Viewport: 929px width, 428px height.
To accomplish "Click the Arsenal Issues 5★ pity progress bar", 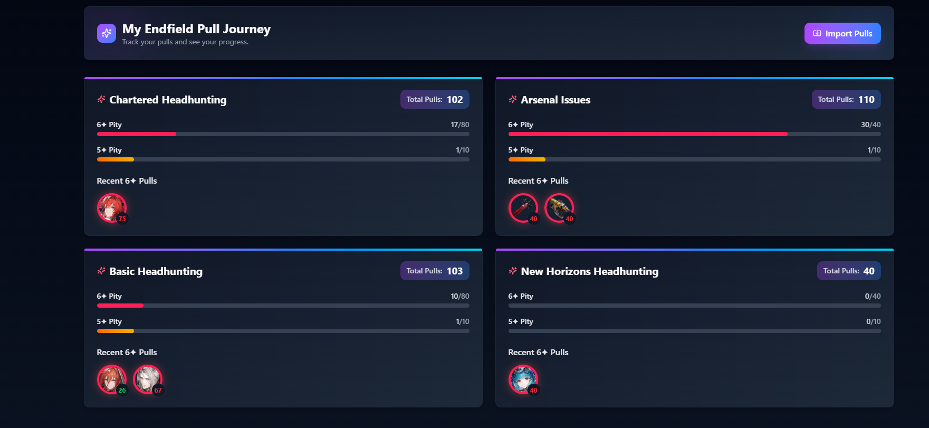I will click(x=695, y=159).
